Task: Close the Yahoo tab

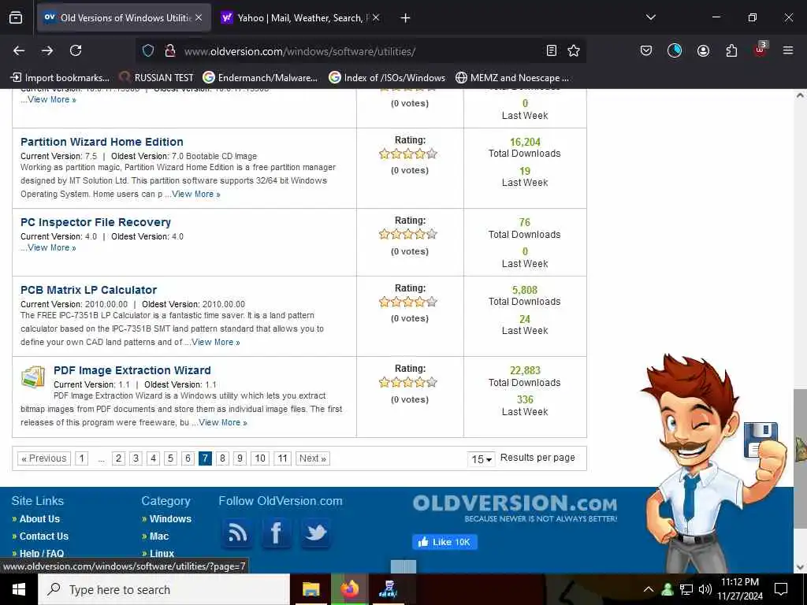Action: (x=376, y=18)
